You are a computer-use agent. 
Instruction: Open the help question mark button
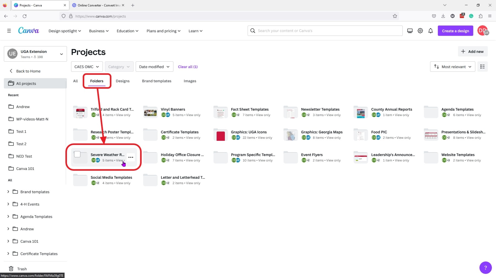pyautogui.click(x=485, y=268)
